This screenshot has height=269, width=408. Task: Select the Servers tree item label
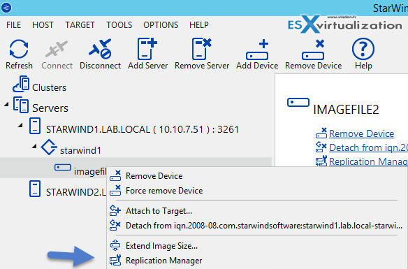50,108
